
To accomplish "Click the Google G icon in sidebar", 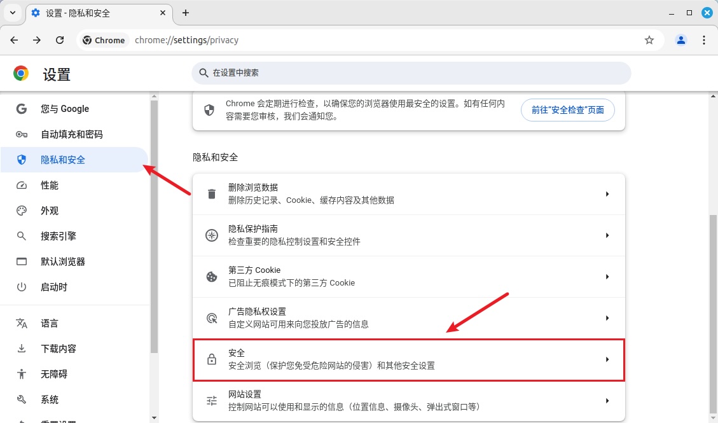I will [x=22, y=109].
